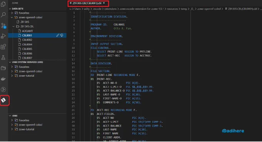
Task: Click the 'DATA DIVISION.' code line
Action: click(101, 63)
